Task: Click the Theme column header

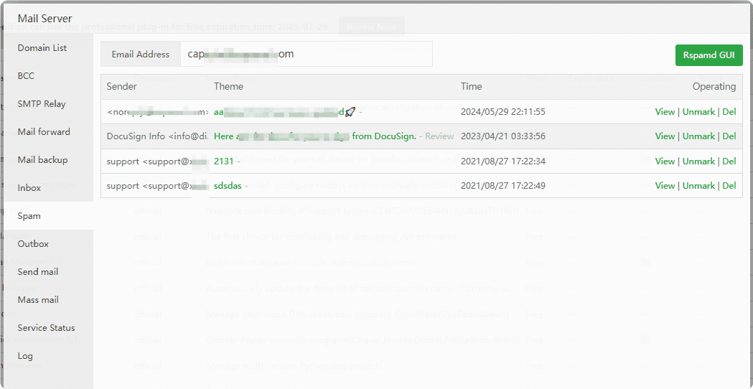Action: tap(228, 86)
